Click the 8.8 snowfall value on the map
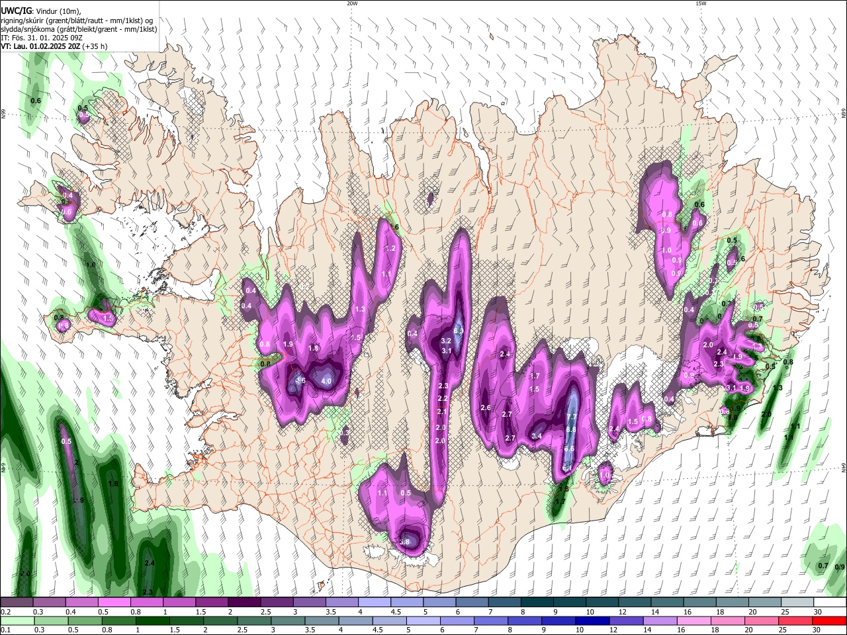Image resolution: width=847 pixels, height=635 pixels. 572,429
